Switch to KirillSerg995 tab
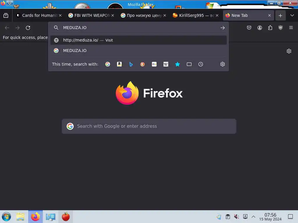The width and height of the screenshot is (298, 223). 196,16
